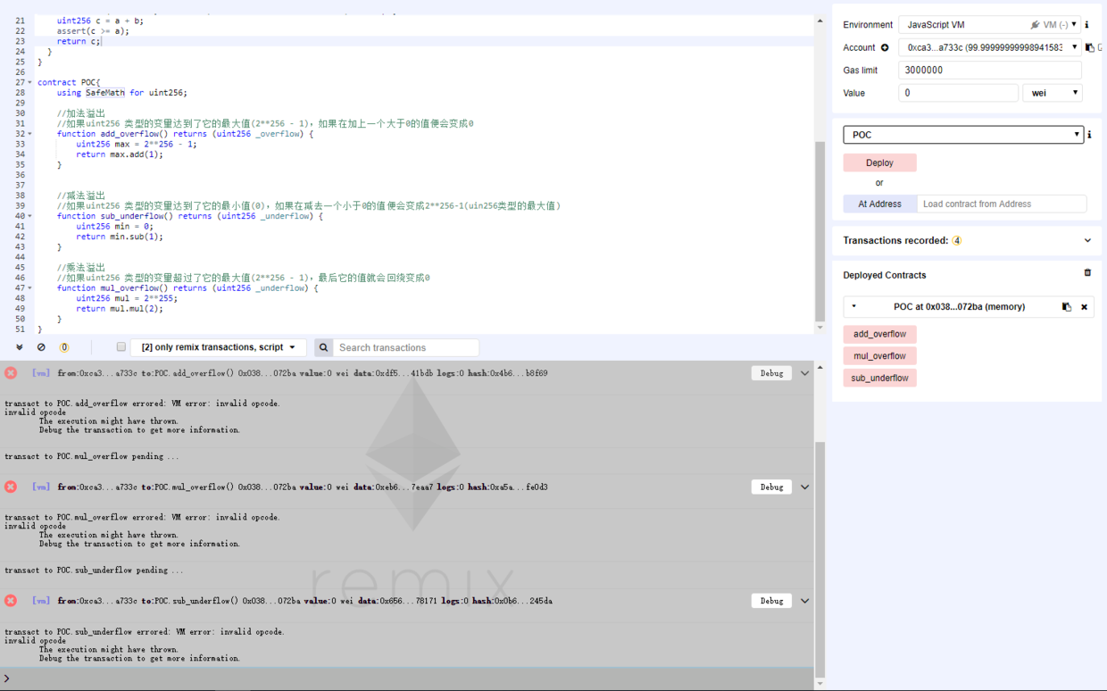This screenshot has width=1107, height=691.
Task: Expand details of the add_overflow transaction log
Action: (x=804, y=373)
